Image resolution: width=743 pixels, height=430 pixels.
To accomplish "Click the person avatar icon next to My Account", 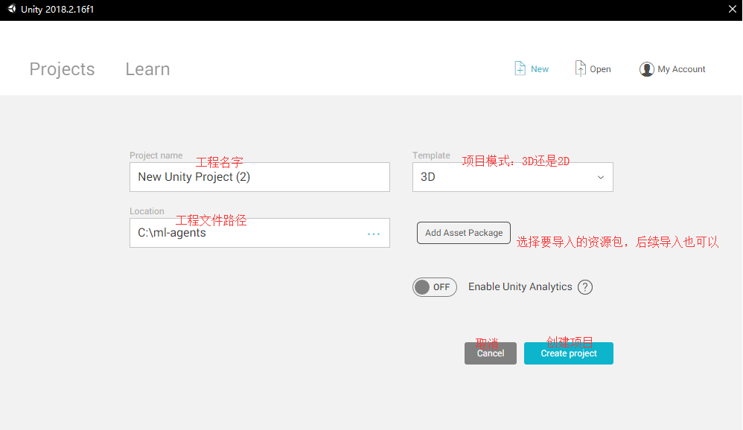I will click(x=646, y=68).
